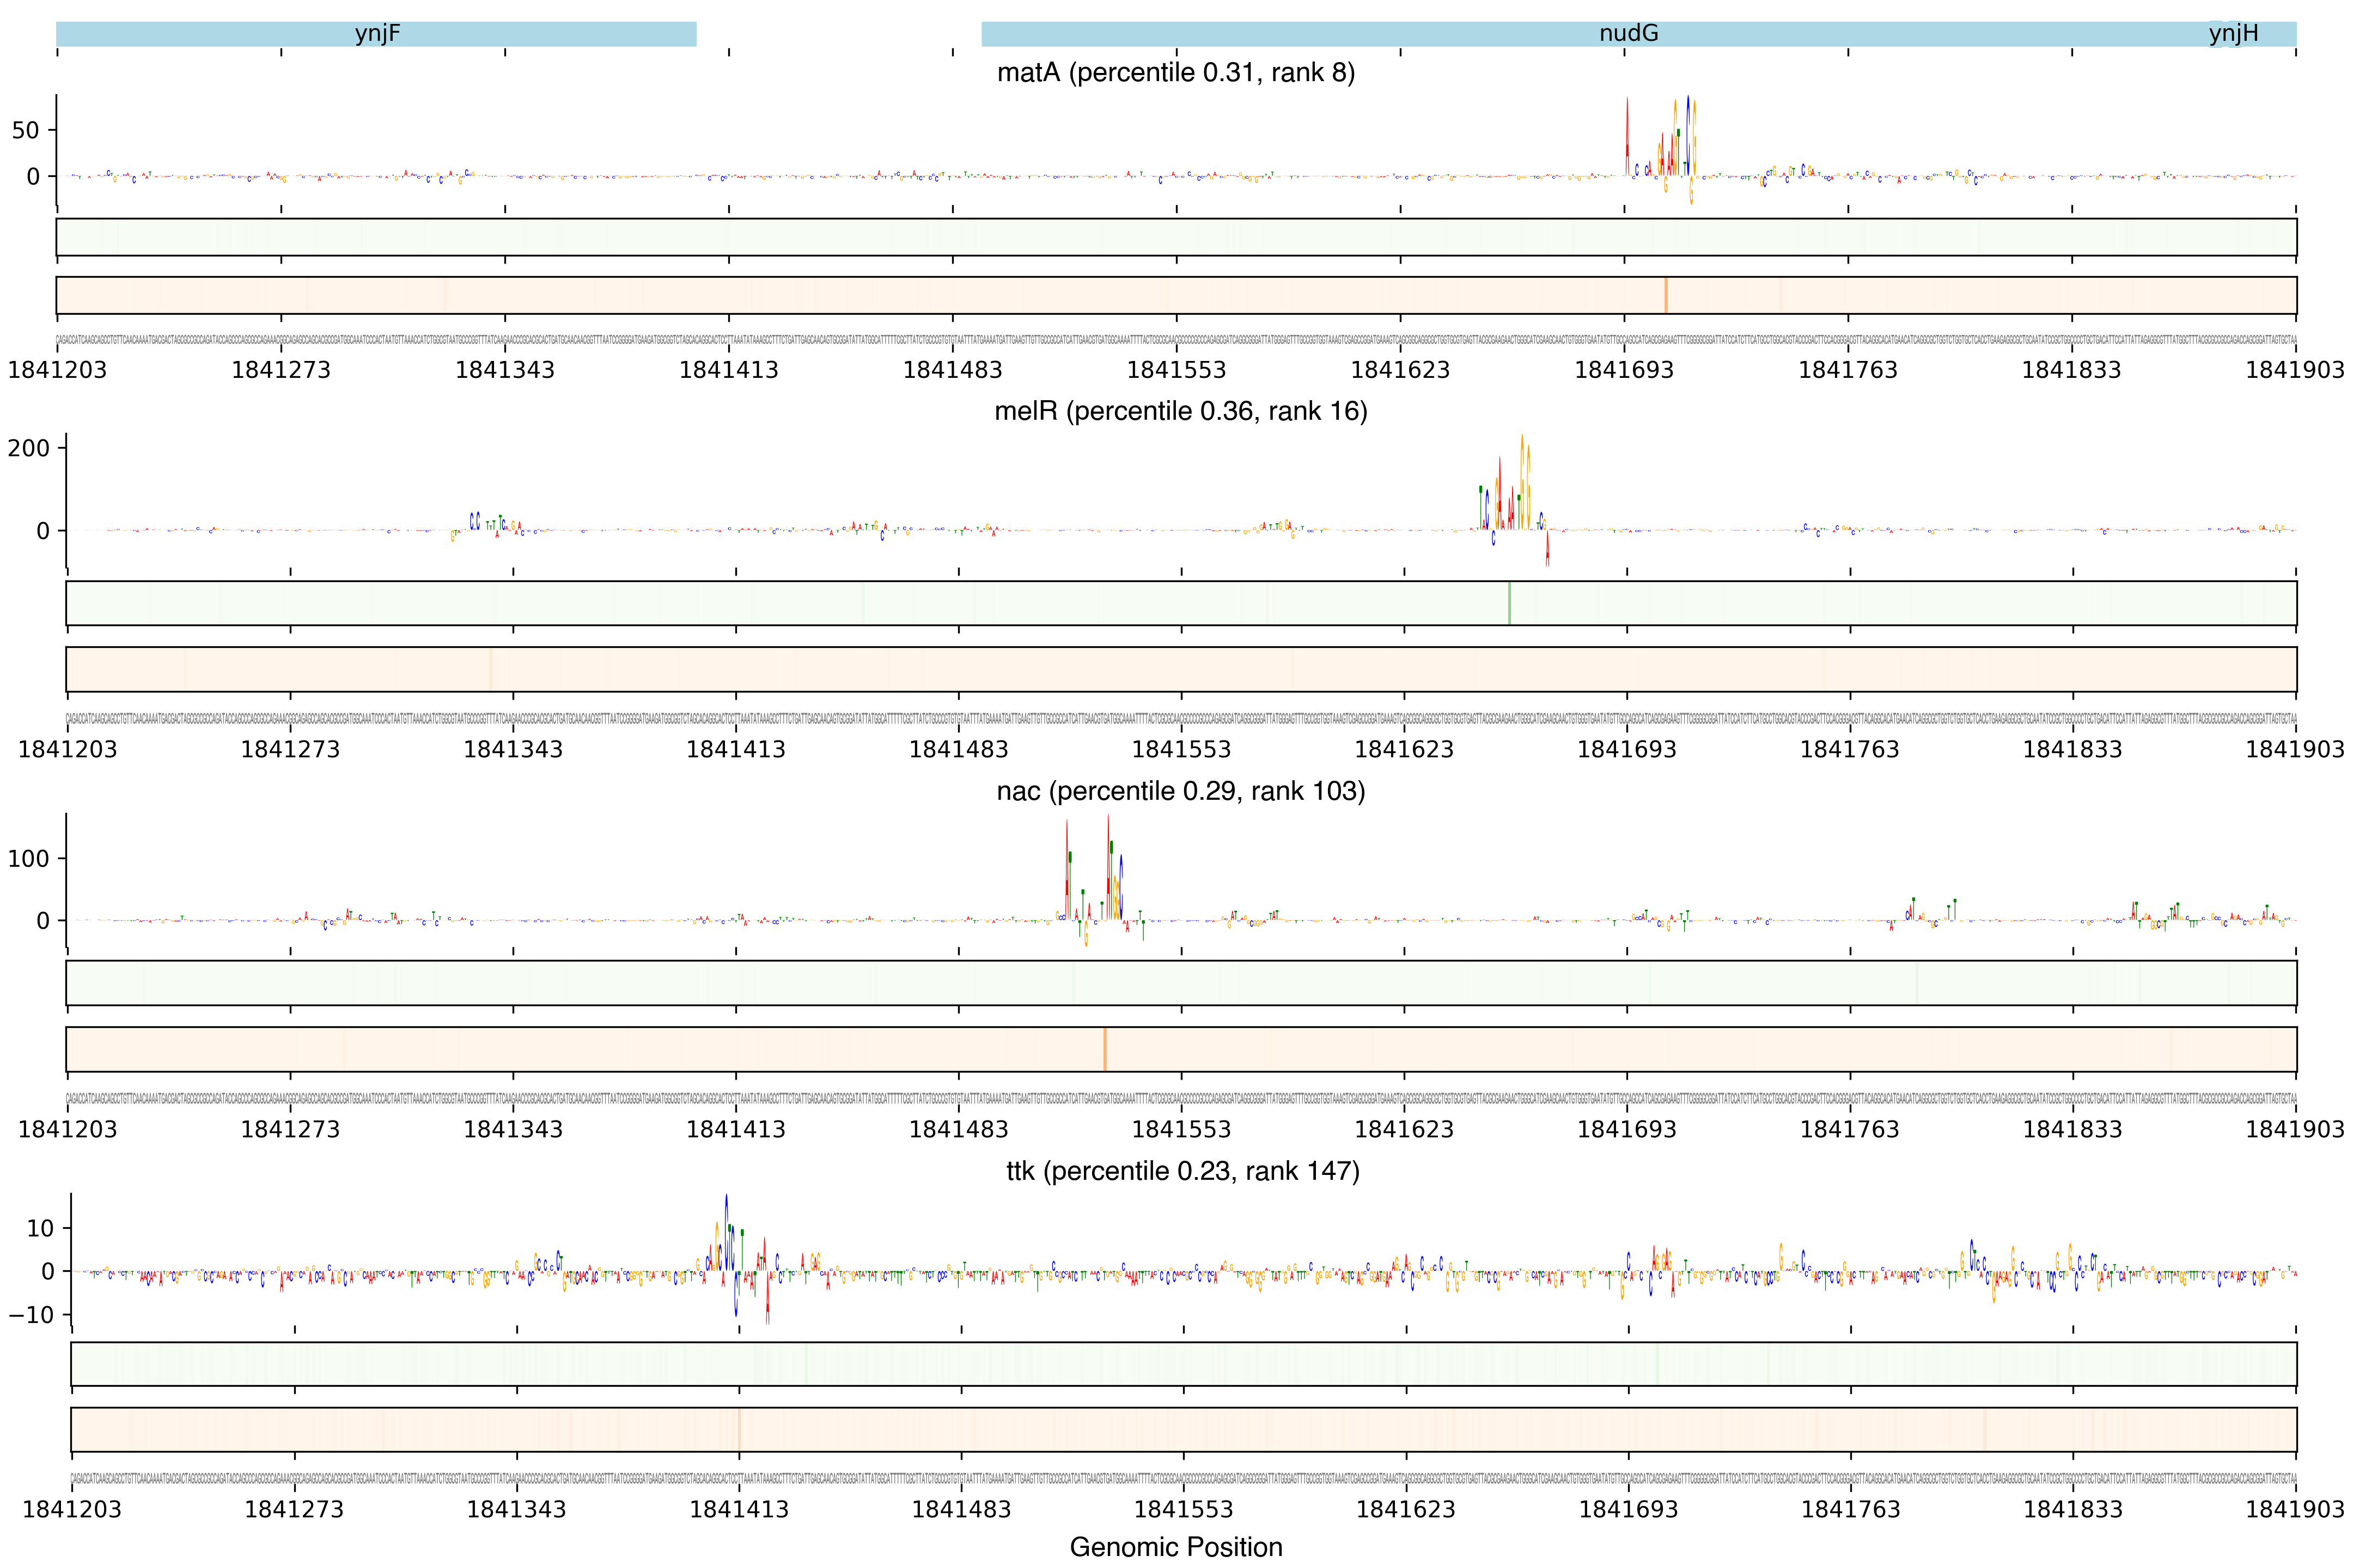Click the ttk orange heatmap bar

(x=1182, y=1429)
